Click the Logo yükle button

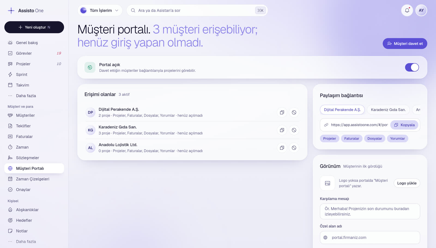coord(407,183)
